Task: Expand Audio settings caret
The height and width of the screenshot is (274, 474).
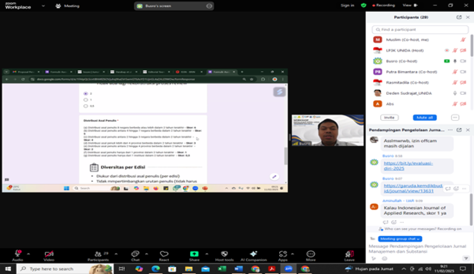Action: tap(28, 254)
